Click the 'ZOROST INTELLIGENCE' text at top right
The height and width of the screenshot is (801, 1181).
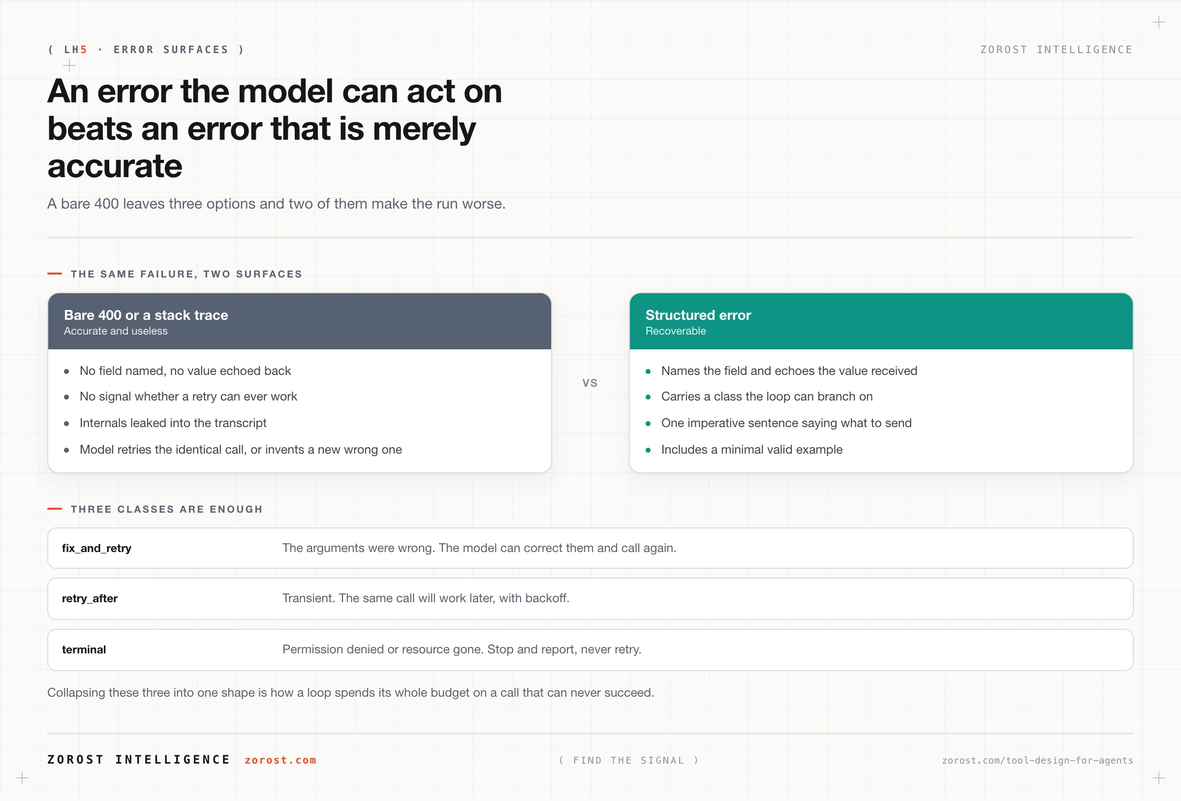coord(1057,49)
